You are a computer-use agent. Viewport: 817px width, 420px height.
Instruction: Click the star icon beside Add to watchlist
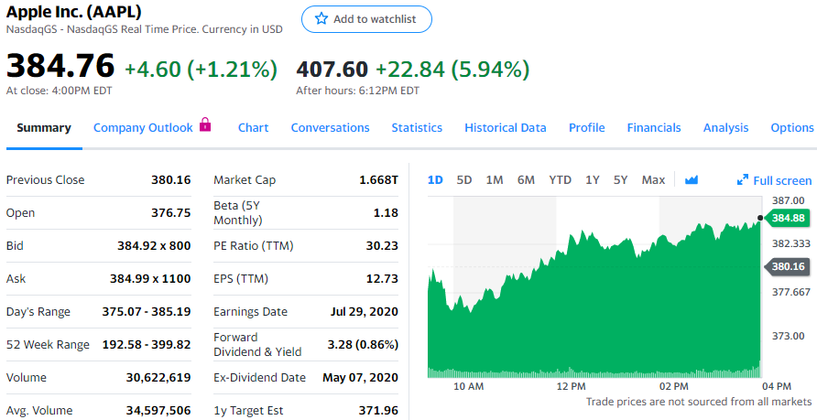pyautogui.click(x=321, y=18)
